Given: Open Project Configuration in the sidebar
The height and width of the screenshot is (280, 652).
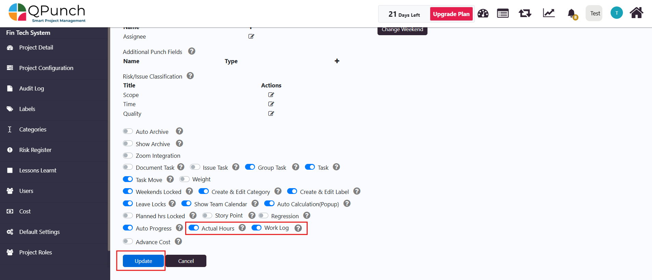Looking at the screenshot, I should tap(46, 68).
